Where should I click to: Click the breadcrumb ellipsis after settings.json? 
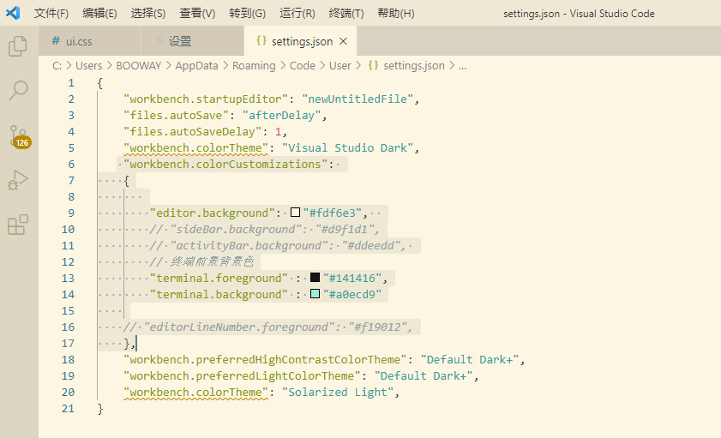tap(463, 66)
